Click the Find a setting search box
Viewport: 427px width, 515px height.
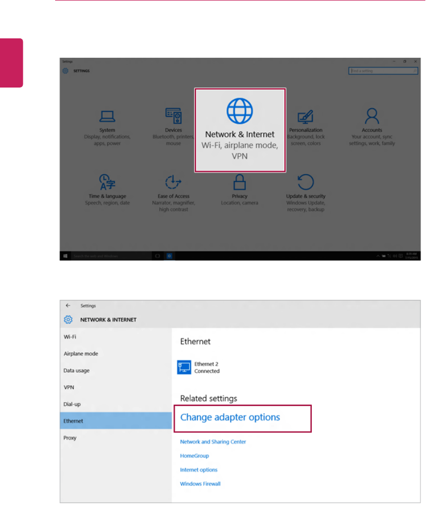tap(383, 71)
